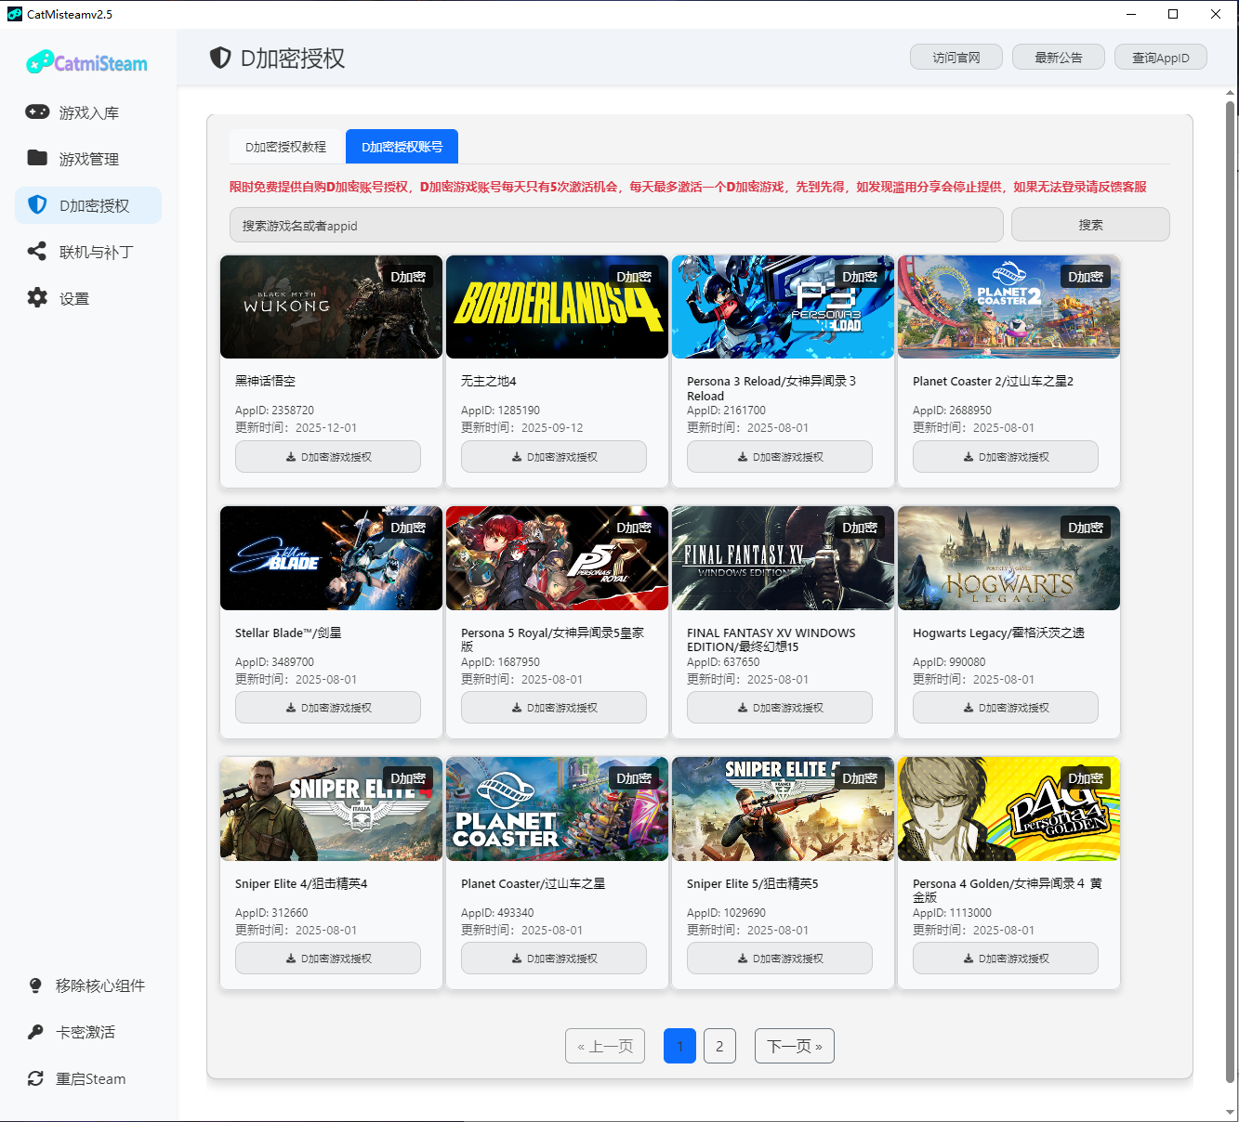Open Black Myth Wukong cover image

click(331, 307)
